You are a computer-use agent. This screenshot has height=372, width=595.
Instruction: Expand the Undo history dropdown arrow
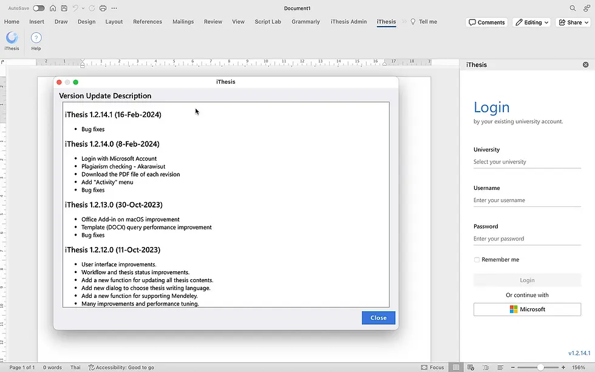[83, 8]
